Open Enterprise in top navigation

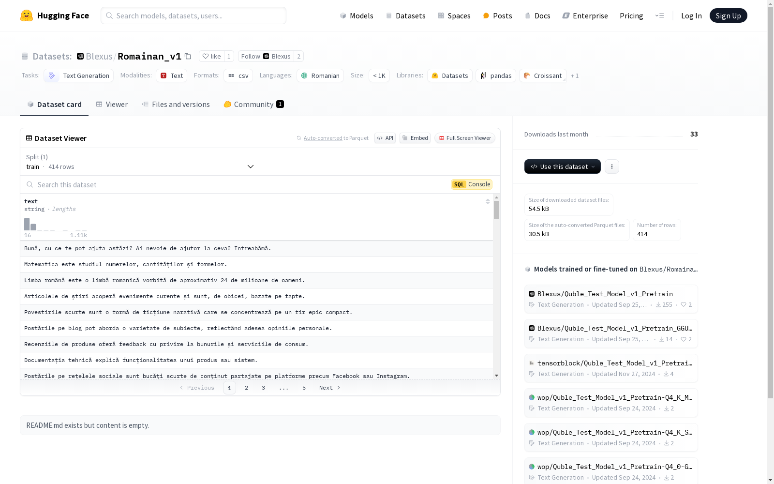click(x=585, y=15)
